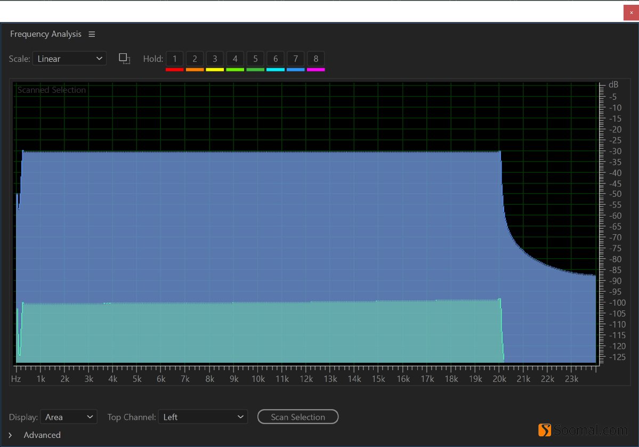Activate Hold button 8
Viewport: 639px width, 447px height.
[316, 59]
